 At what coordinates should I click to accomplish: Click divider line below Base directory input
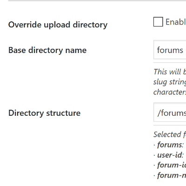(170, 63)
